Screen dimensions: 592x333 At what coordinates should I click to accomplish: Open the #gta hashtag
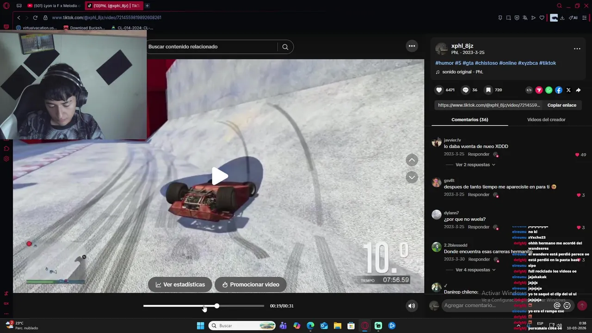tap(468, 63)
